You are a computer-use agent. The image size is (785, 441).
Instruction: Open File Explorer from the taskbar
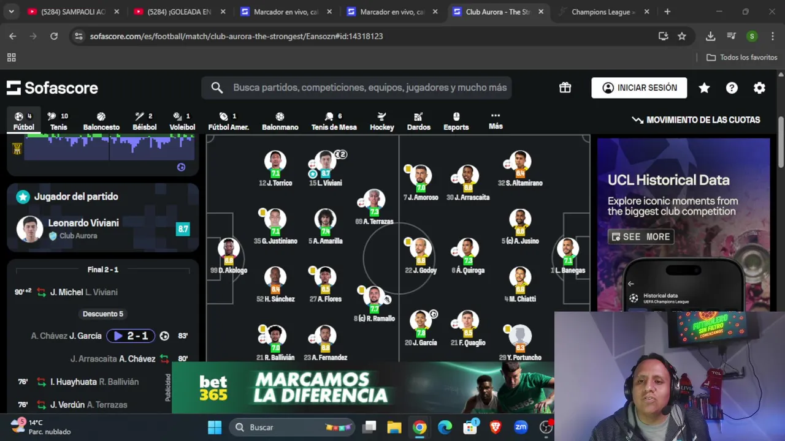[394, 427]
